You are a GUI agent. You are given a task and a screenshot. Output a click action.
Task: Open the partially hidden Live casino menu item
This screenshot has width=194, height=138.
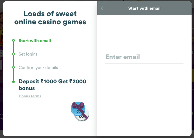(x=97, y=1)
